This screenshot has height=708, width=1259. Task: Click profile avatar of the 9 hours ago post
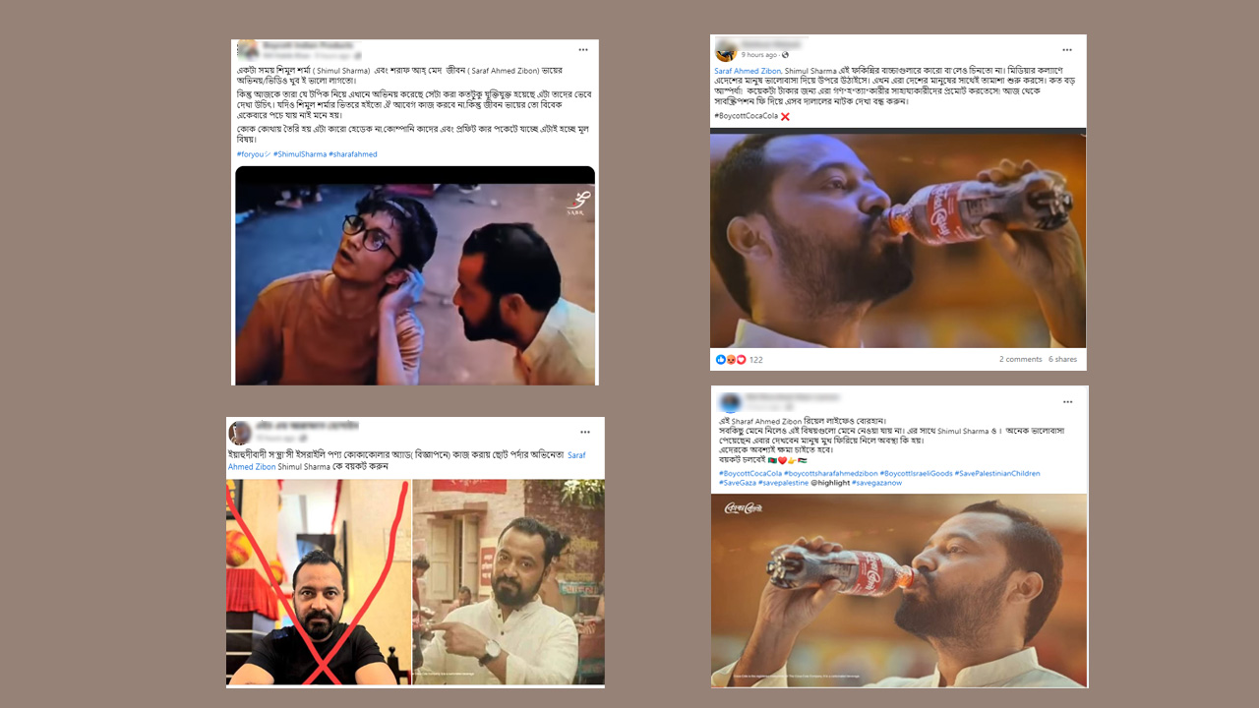point(727,50)
